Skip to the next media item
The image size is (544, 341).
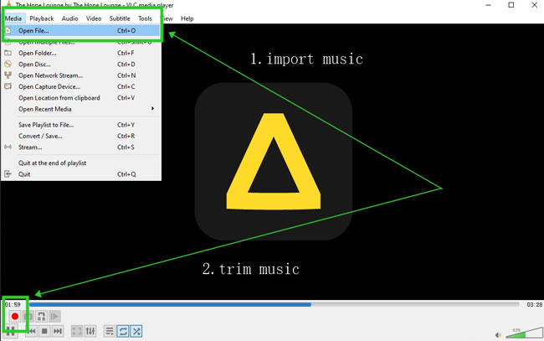58,331
